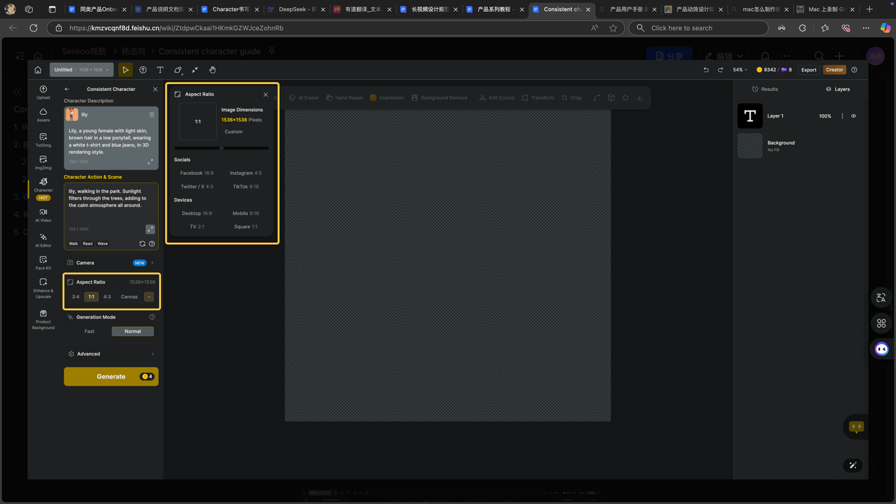The width and height of the screenshot is (896, 504).
Task: Click the Export button
Action: coord(808,69)
